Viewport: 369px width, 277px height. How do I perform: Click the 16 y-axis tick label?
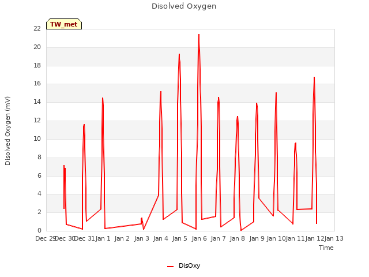[37, 83]
